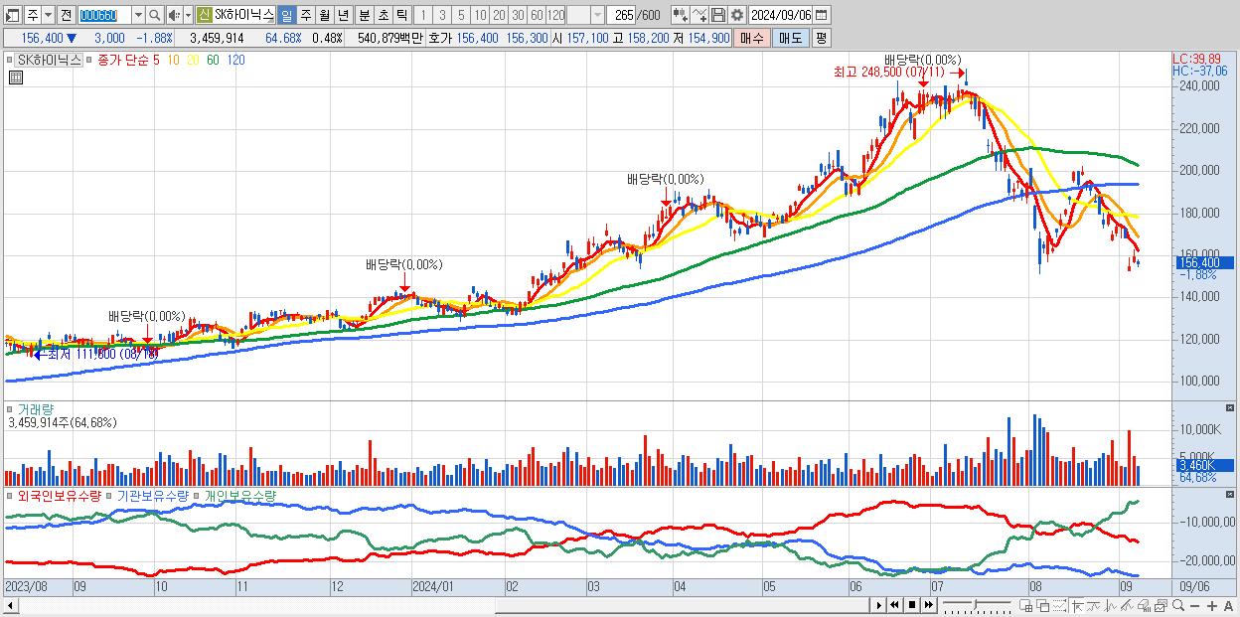The width and height of the screenshot is (1240, 617).
Task: Click the plus zoom-in icon
Action: (x=1212, y=606)
